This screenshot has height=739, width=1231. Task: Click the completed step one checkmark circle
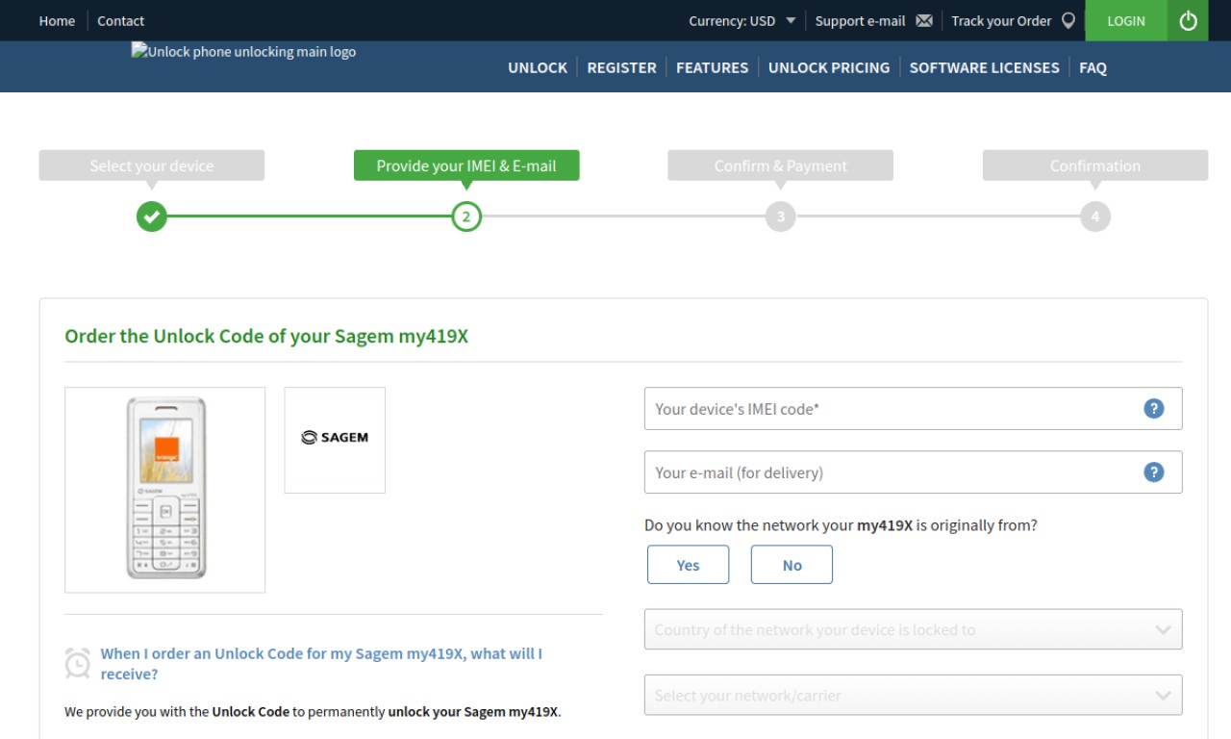(x=151, y=217)
